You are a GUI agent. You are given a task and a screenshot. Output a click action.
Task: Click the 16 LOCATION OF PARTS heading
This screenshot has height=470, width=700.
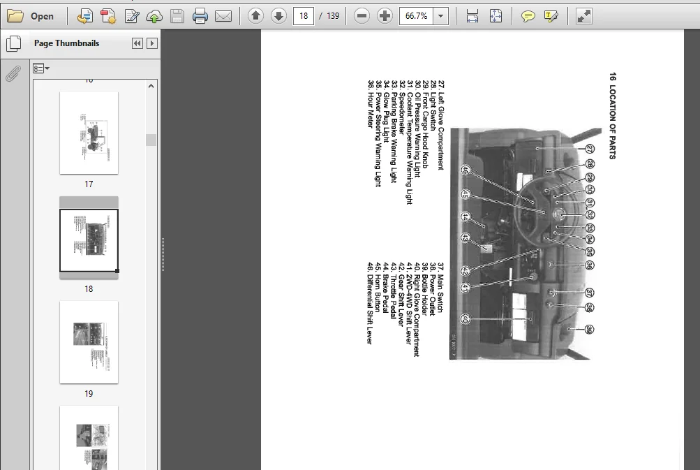click(613, 116)
